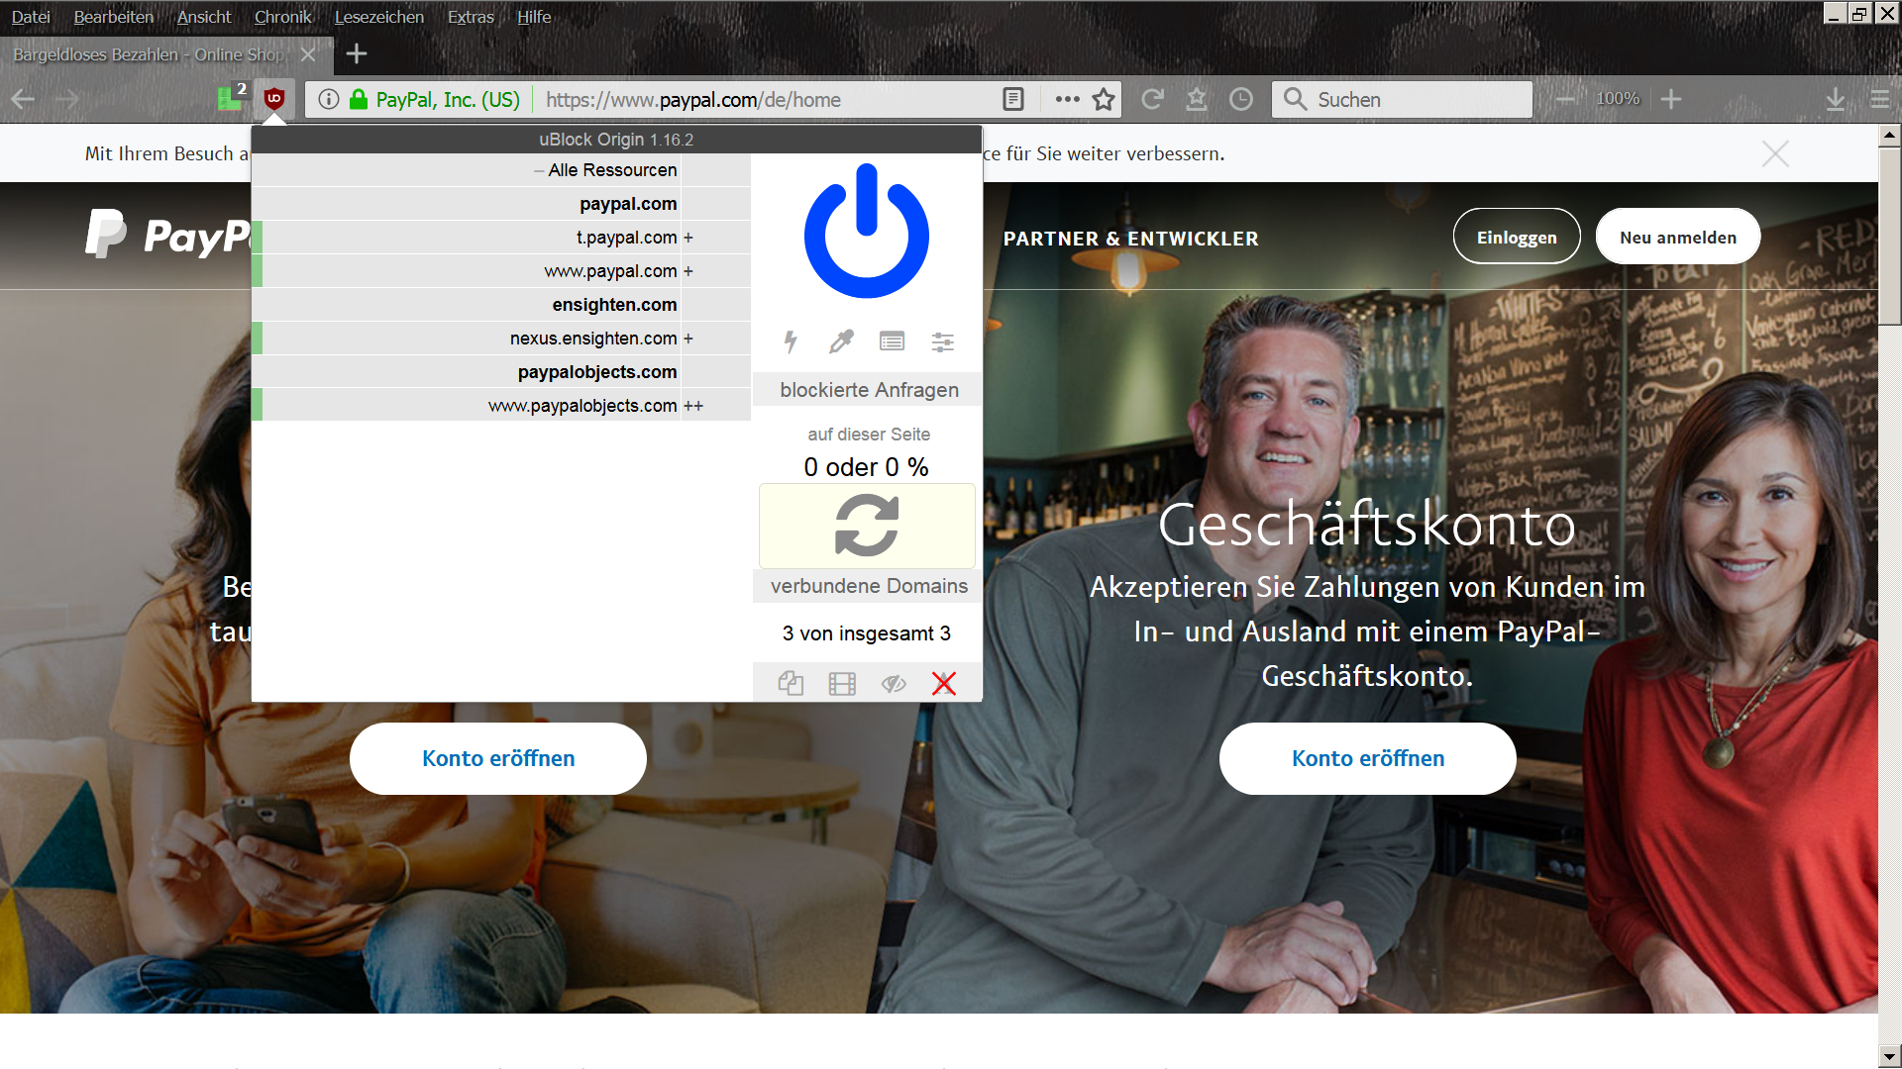
Task: Toggle reader view in address bar
Action: pyautogui.click(x=1012, y=99)
